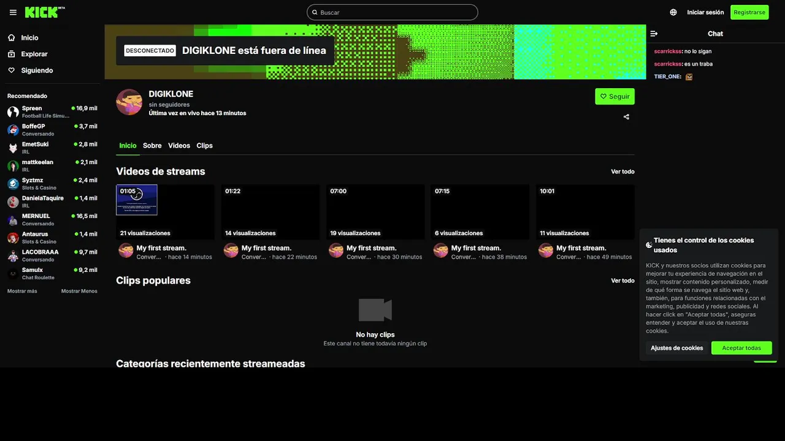Click the Registrarse button

tap(749, 12)
